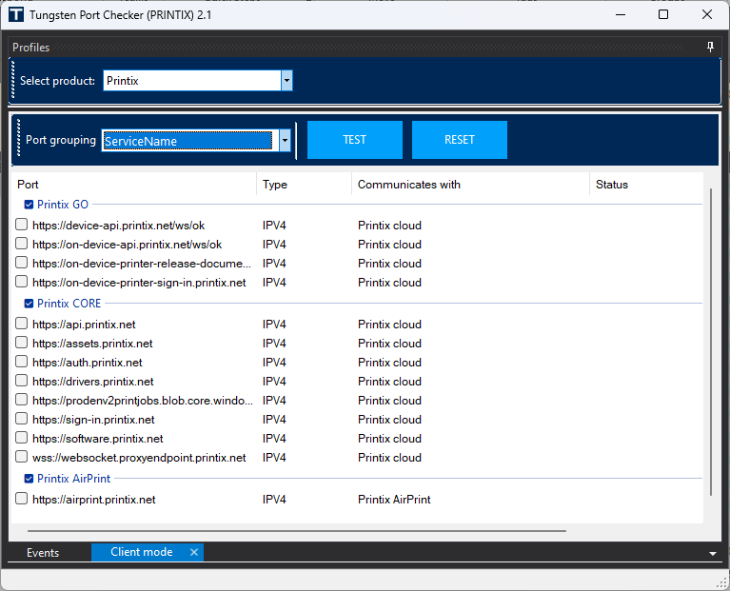Screen dimensions: 730x591
Task: Switch to the Events tab
Action: (43, 553)
